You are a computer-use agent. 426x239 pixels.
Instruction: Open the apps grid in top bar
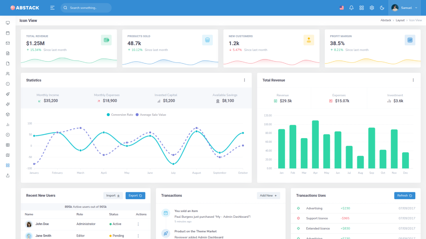362,8
